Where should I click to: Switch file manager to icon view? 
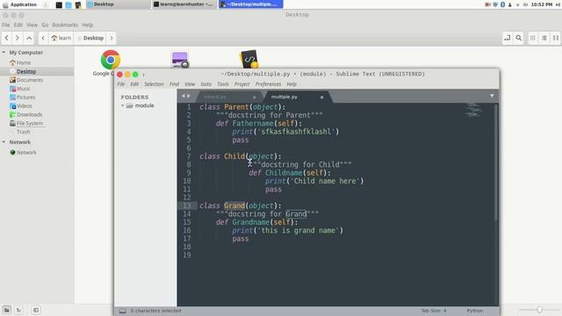pos(533,38)
